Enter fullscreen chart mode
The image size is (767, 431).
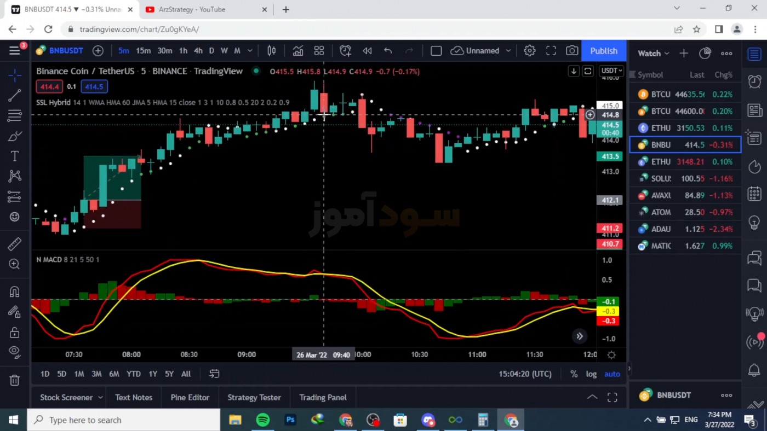coord(551,51)
